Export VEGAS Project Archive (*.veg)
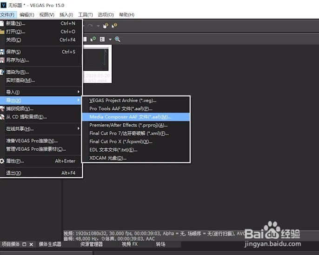Viewport: 319px width, 255px height. coord(136,101)
